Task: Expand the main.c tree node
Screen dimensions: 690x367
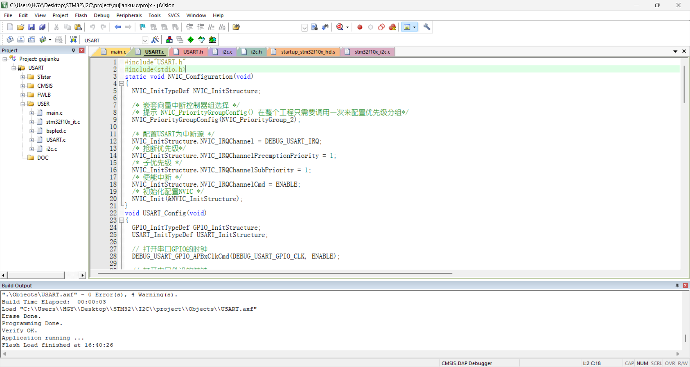Action: tap(31, 113)
